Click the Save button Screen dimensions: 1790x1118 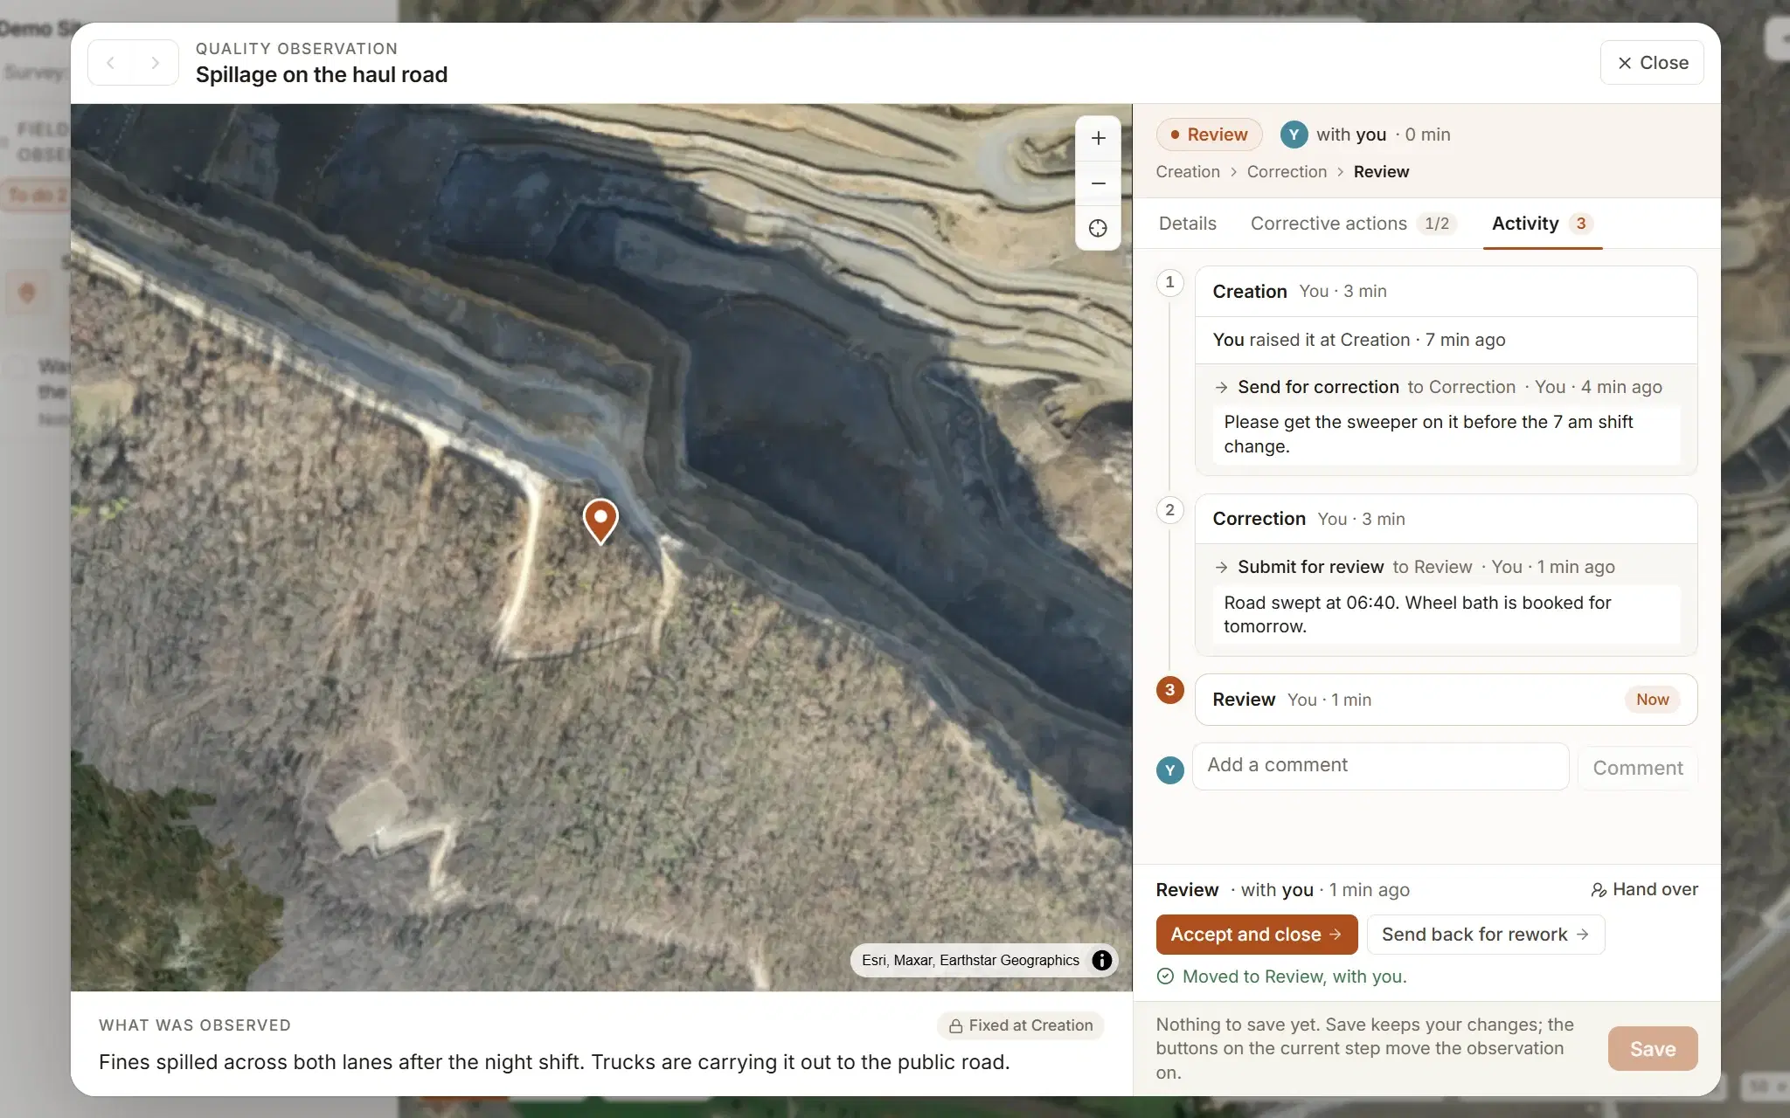tap(1652, 1048)
